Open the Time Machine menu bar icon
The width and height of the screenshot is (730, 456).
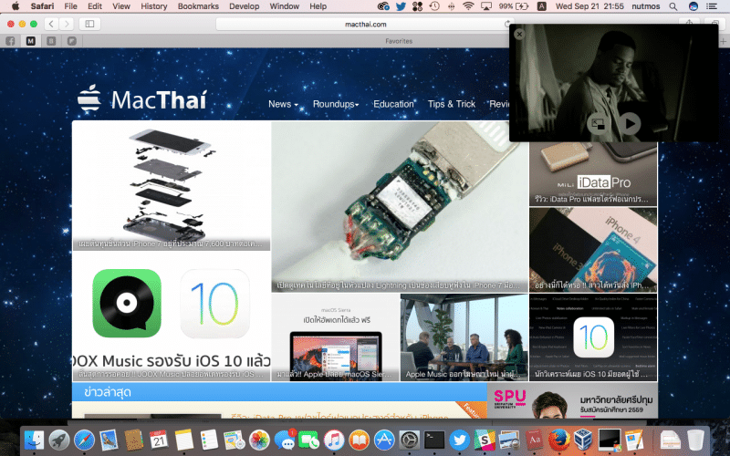[x=434, y=6]
